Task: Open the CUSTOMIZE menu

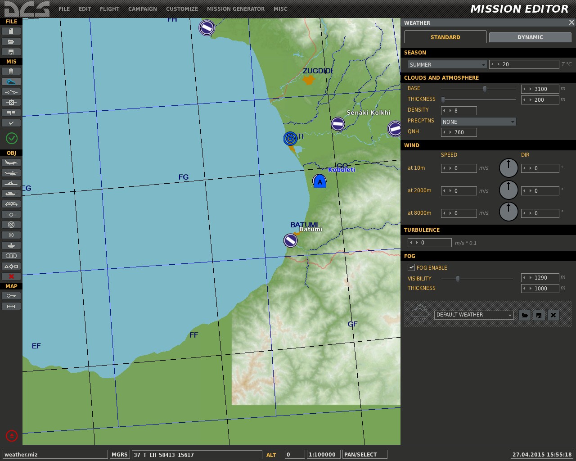Action: (x=182, y=9)
